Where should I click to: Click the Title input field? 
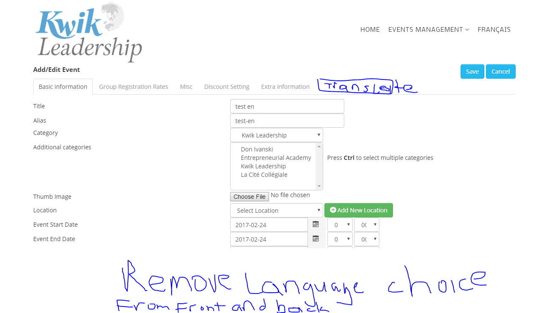[x=287, y=107]
